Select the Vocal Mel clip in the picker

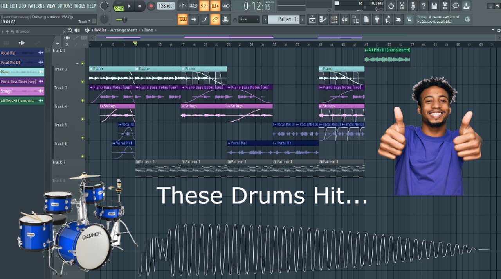pos(22,53)
